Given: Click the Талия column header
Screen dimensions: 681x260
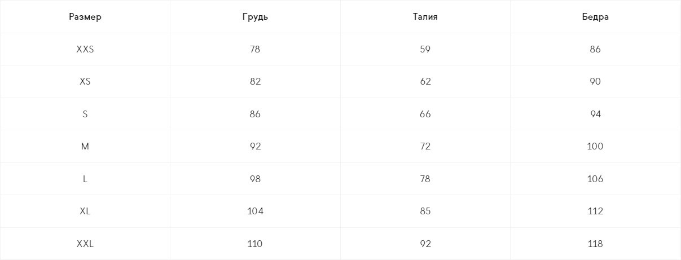Looking at the screenshot, I should click(x=425, y=17).
